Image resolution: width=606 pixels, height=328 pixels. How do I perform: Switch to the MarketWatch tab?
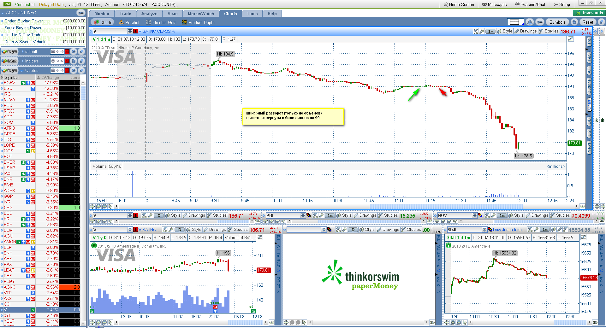(x=201, y=14)
